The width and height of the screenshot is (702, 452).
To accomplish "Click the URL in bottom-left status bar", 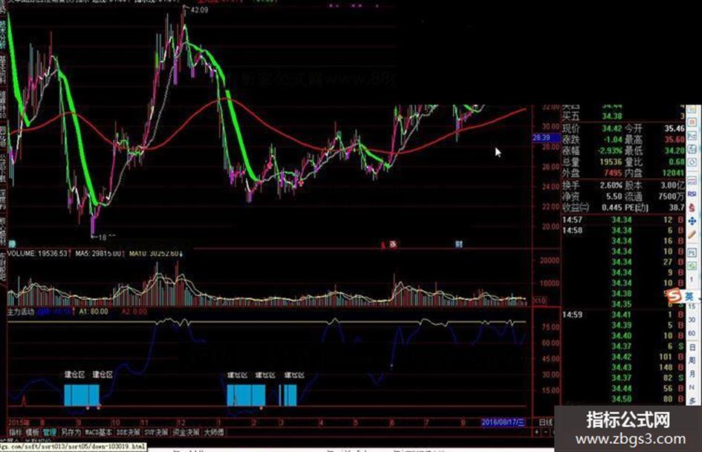I will (73, 447).
